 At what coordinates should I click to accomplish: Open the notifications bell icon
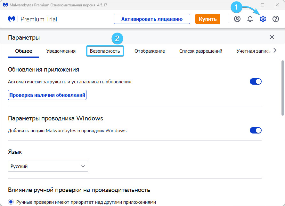[250, 19]
